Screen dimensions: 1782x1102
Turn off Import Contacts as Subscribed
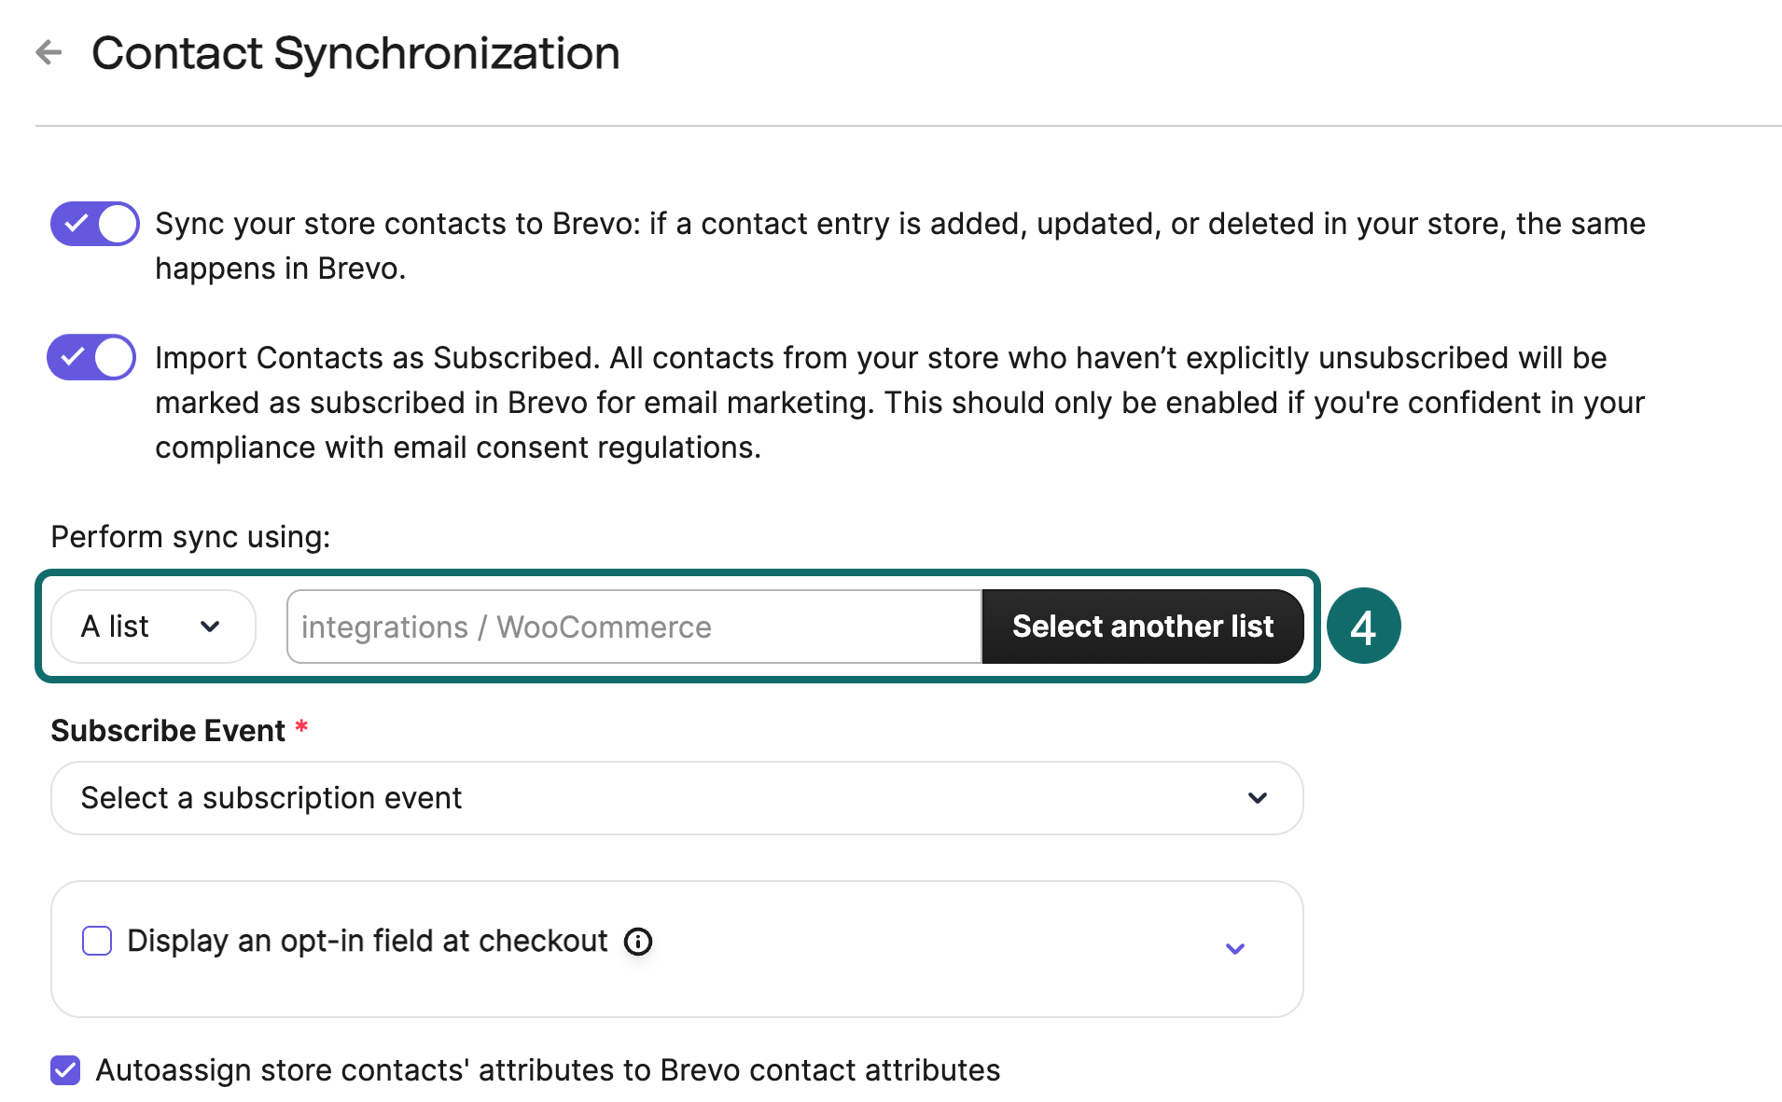point(90,357)
